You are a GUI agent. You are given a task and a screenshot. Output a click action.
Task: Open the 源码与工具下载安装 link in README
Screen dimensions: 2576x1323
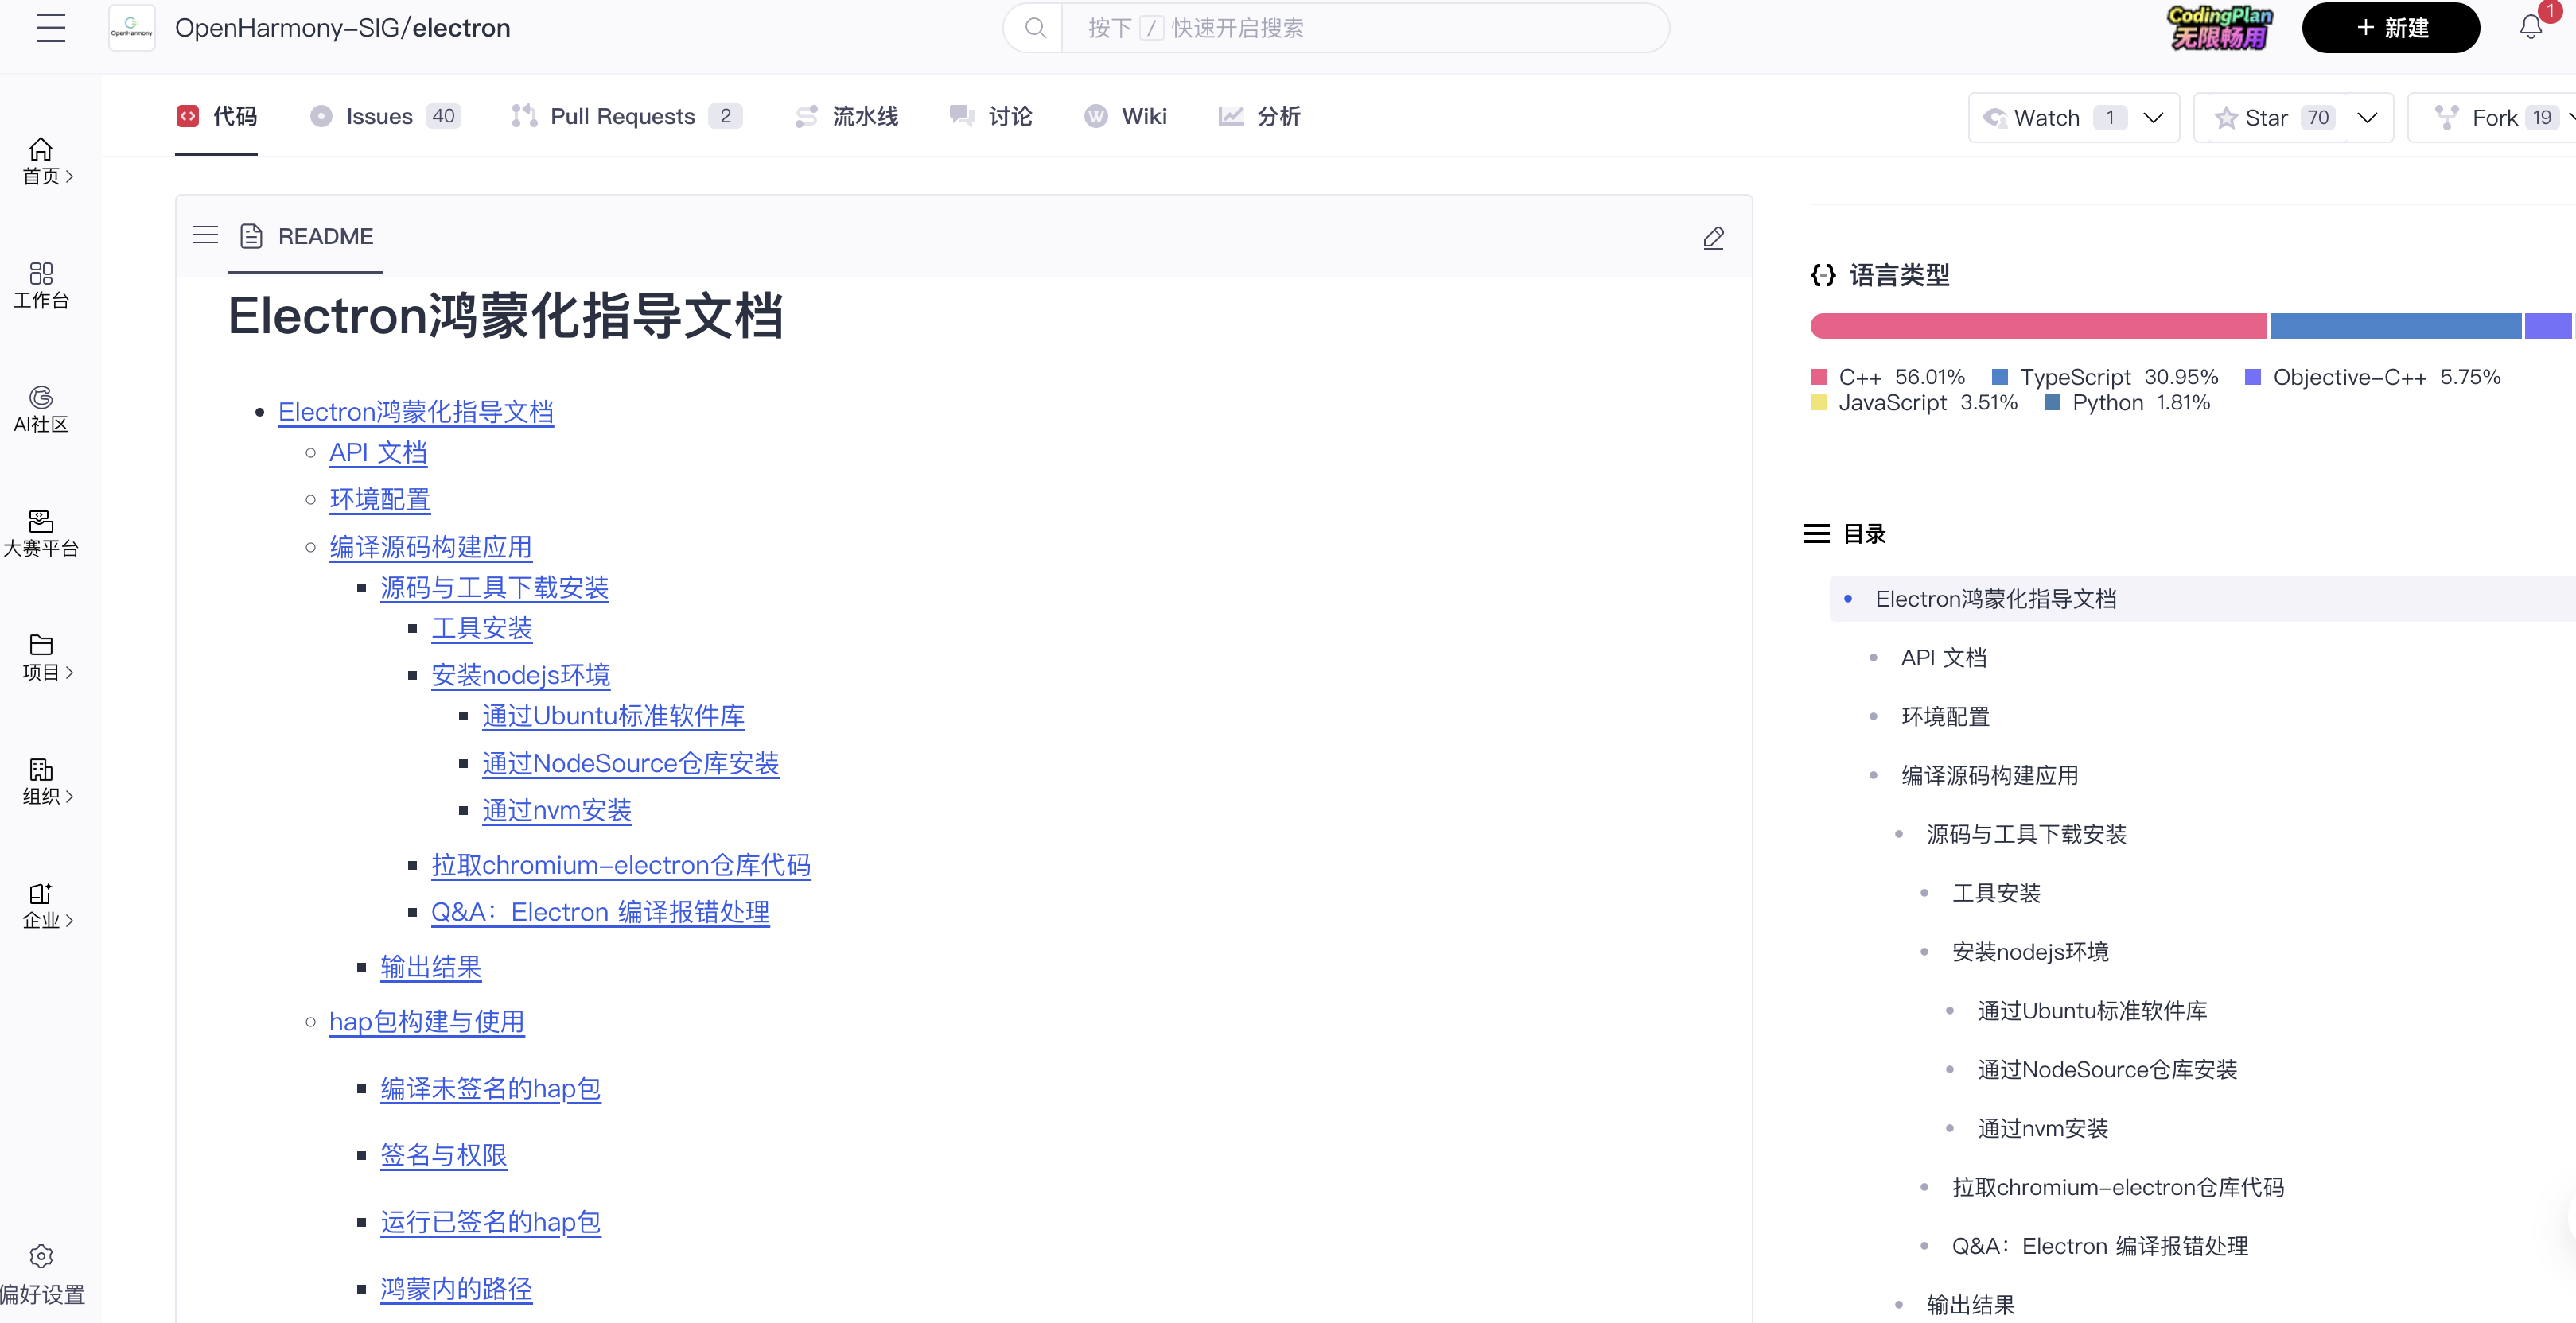[x=494, y=588]
